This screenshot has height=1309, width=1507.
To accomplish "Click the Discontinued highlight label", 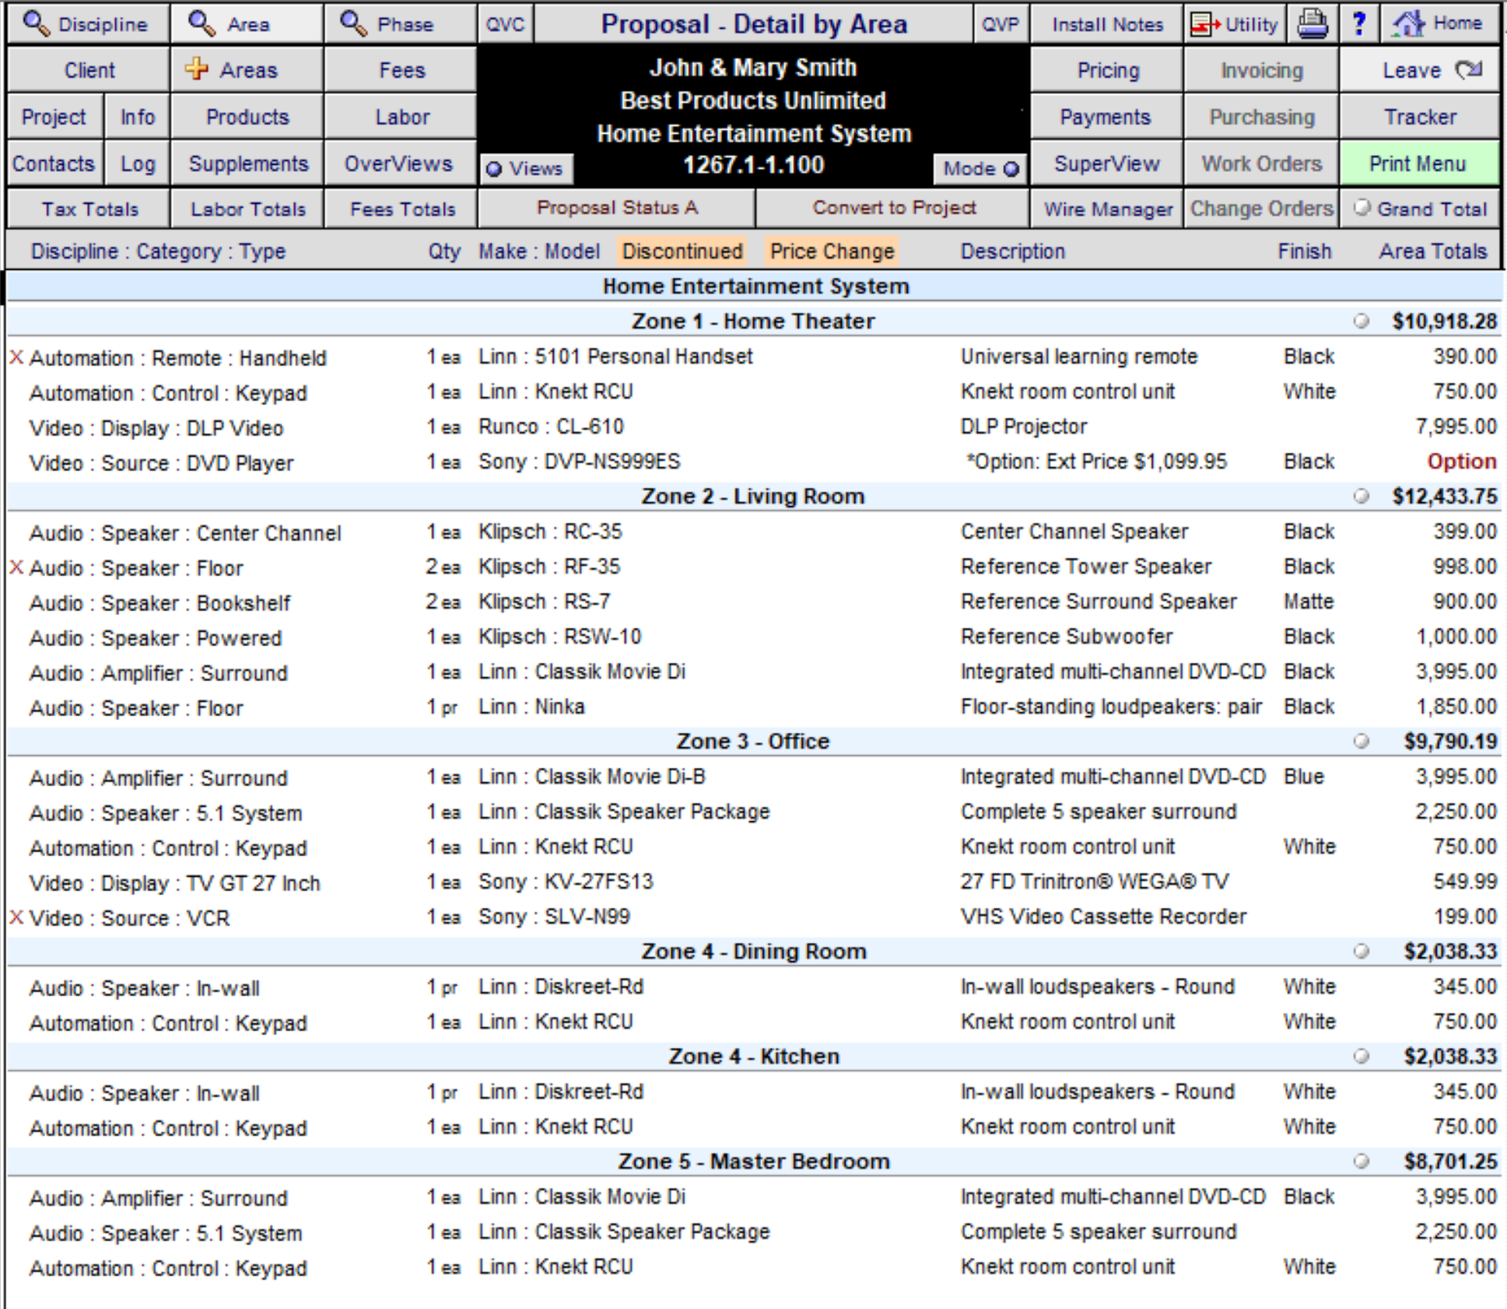I will point(682,251).
